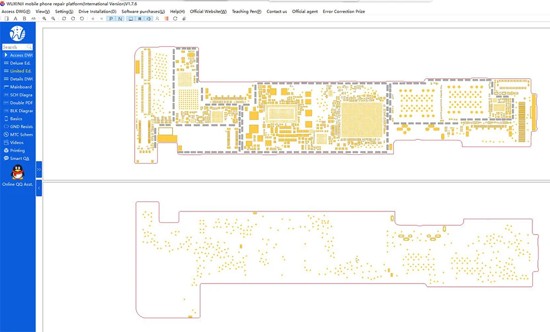Click the large CPU chip on top board
This screenshot has width=550, height=332.
(x=362, y=119)
